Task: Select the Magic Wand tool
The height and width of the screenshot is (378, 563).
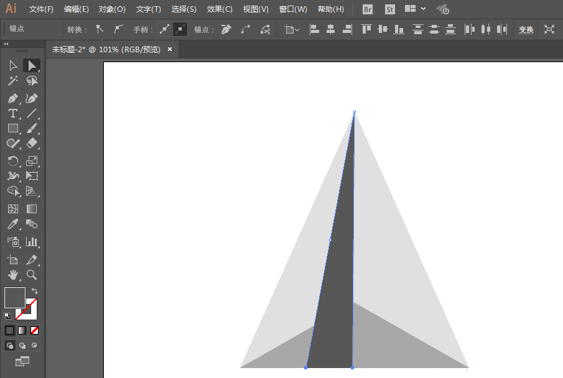Action: [13, 81]
